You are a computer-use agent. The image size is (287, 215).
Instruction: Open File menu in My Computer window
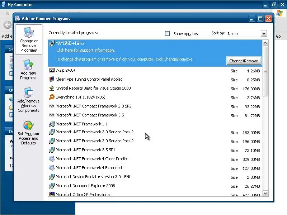coord(6,13)
